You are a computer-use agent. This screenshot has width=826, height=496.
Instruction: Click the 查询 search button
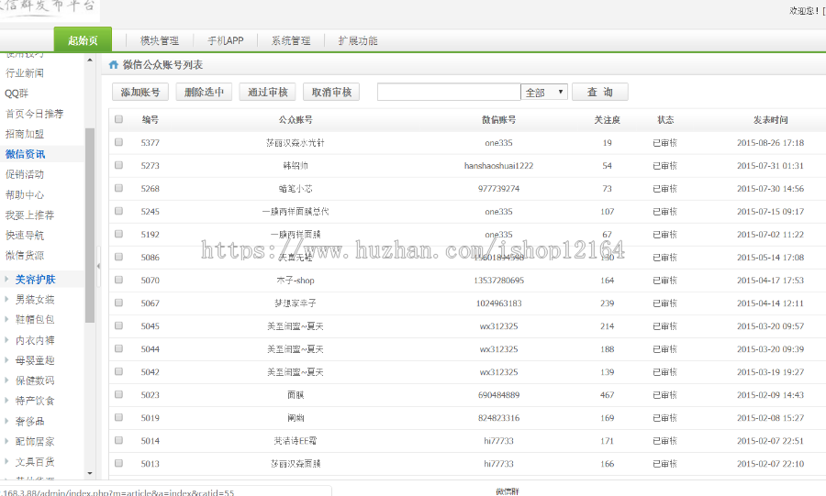[600, 92]
